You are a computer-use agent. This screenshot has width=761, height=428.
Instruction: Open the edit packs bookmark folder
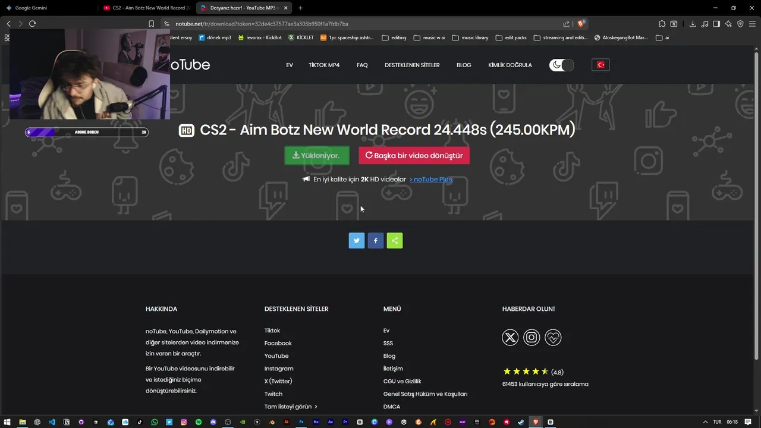511,37
